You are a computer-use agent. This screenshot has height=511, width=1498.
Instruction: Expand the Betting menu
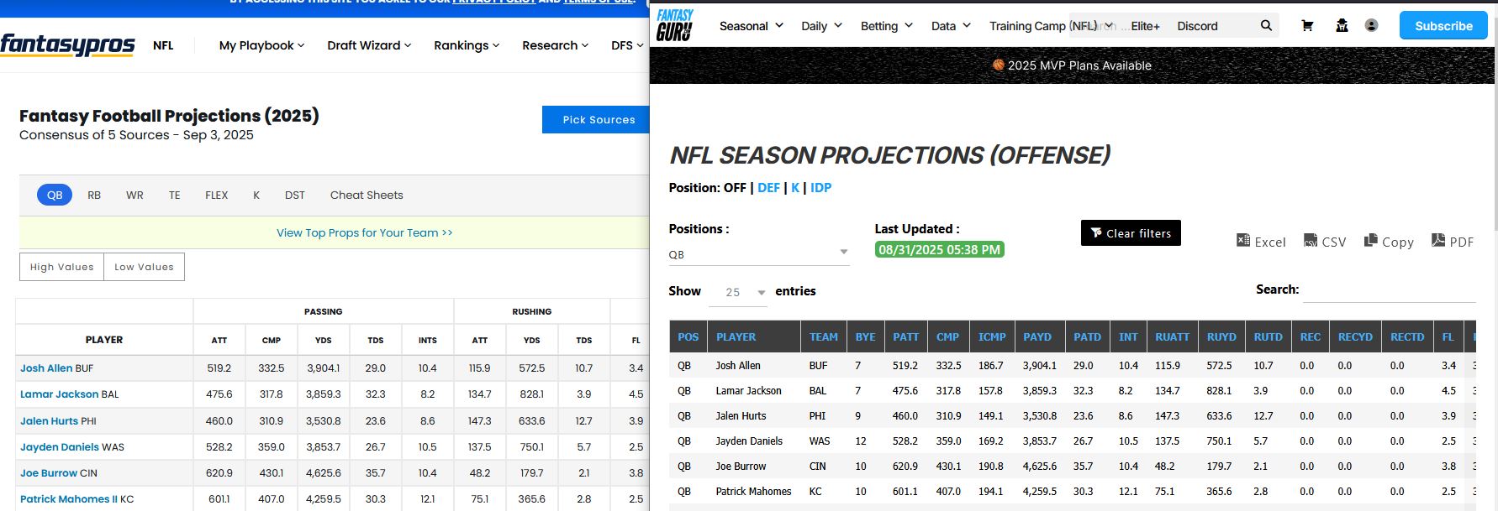tap(887, 26)
